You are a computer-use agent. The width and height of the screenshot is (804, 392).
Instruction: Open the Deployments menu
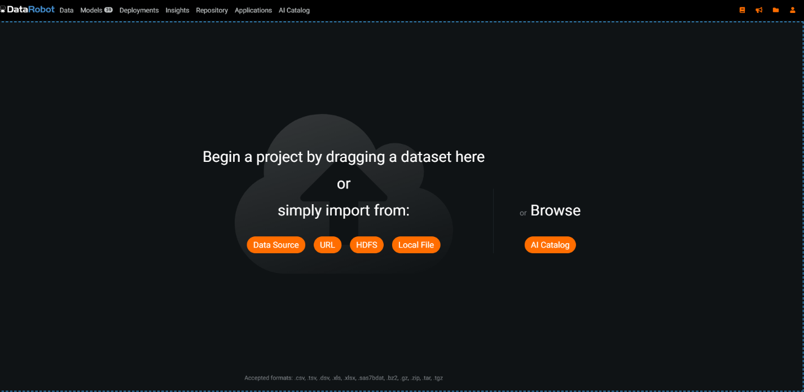pyautogui.click(x=139, y=10)
